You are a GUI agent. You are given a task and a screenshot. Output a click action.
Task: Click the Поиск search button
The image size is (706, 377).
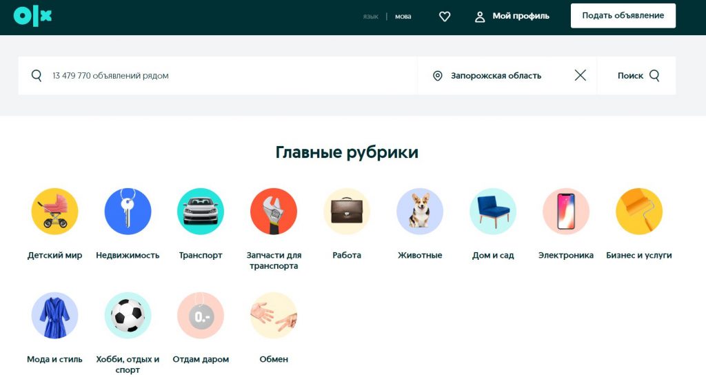(x=636, y=76)
